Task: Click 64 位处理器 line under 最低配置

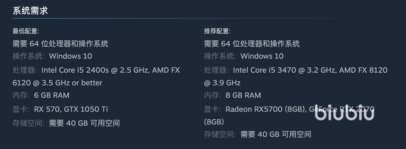Action: [x=60, y=43]
